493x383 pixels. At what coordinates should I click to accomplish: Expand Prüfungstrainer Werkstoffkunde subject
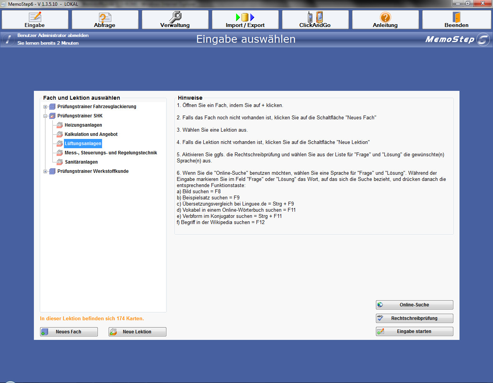click(45, 171)
